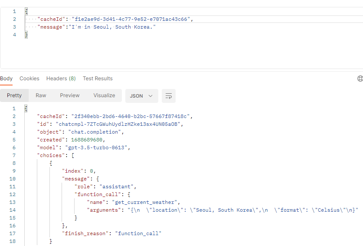Click the closing brace on request line 4
Screen dimensions: 363x246
click(26, 35)
